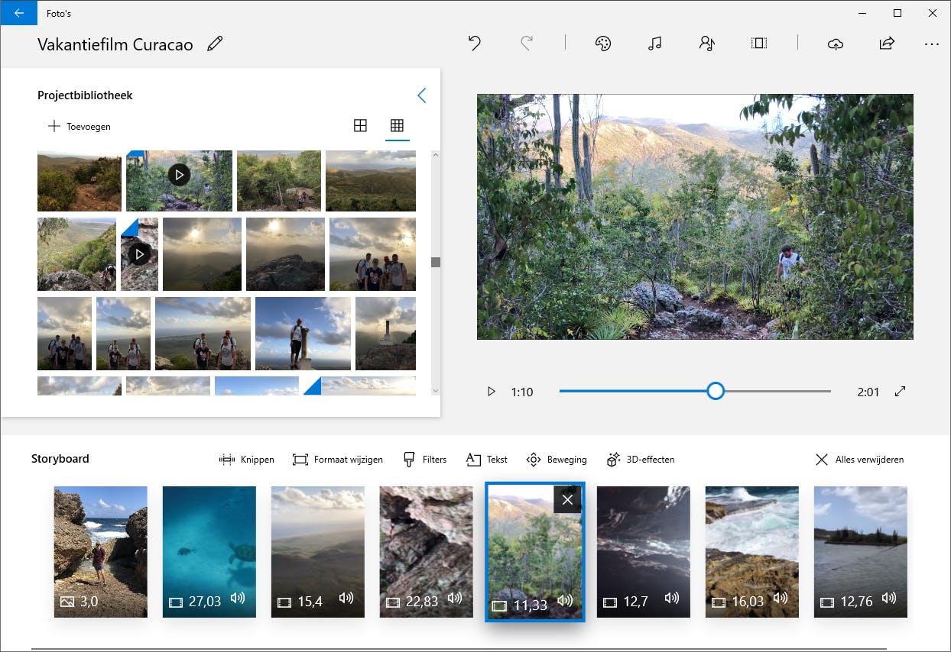Screen dimensions: 951x652
Task: Click the library scrollbar thumb
Action: coord(436,262)
